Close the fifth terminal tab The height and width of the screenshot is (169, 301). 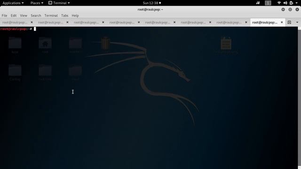click(x=174, y=23)
